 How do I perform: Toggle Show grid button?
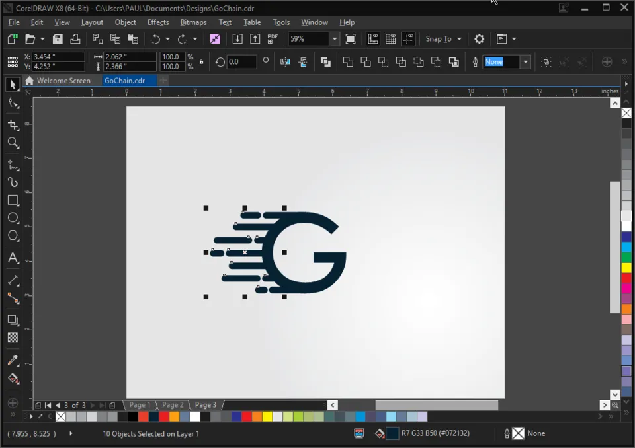(390, 39)
